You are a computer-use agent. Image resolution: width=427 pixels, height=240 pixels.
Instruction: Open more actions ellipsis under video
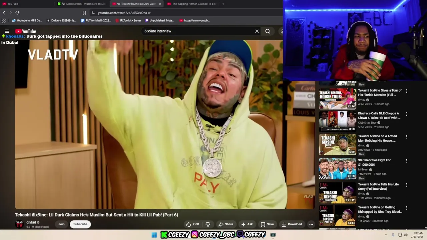311,224
